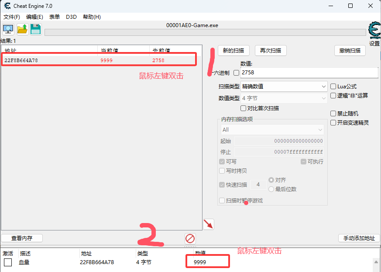
Task: Click the process name 00001AE0-Game.exe
Action: click(192, 25)
